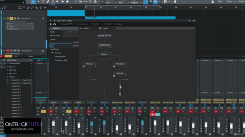
Task: Click the question mark help icon
Action: click(x=76, y=2)
